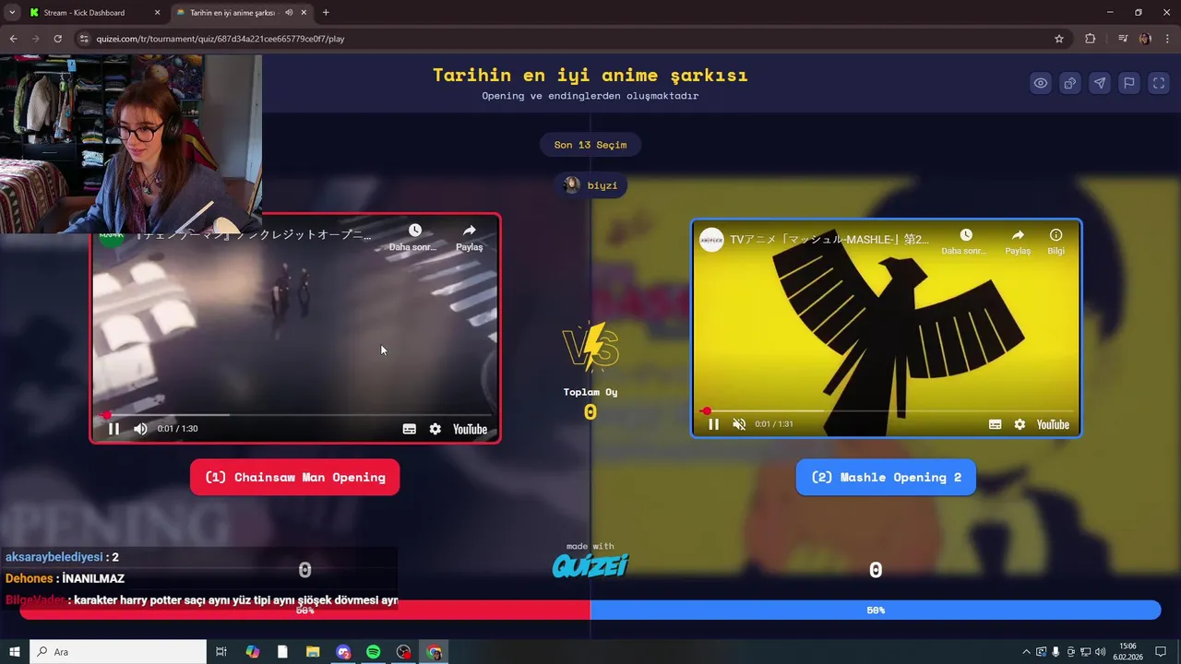Screen dimensions: 1181x664
Task: Close the Kick Dashboard tab
Action: point(157,13)
